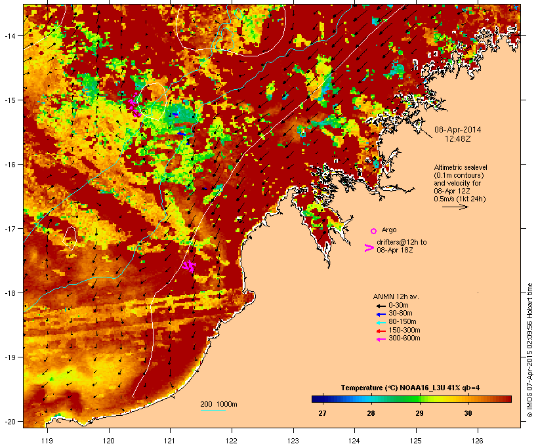This screenshot has height=446, width=538.
Task: Click the magenta drifter cluster near 17.5S 121.3E
Action: pos(189,266)
